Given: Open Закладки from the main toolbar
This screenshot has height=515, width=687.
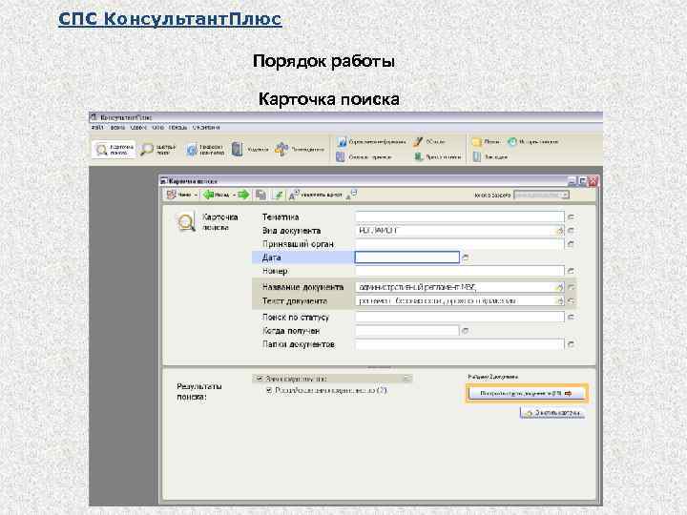Looking at the screenshot, I should pyautogui.click(x=490, y=156).
